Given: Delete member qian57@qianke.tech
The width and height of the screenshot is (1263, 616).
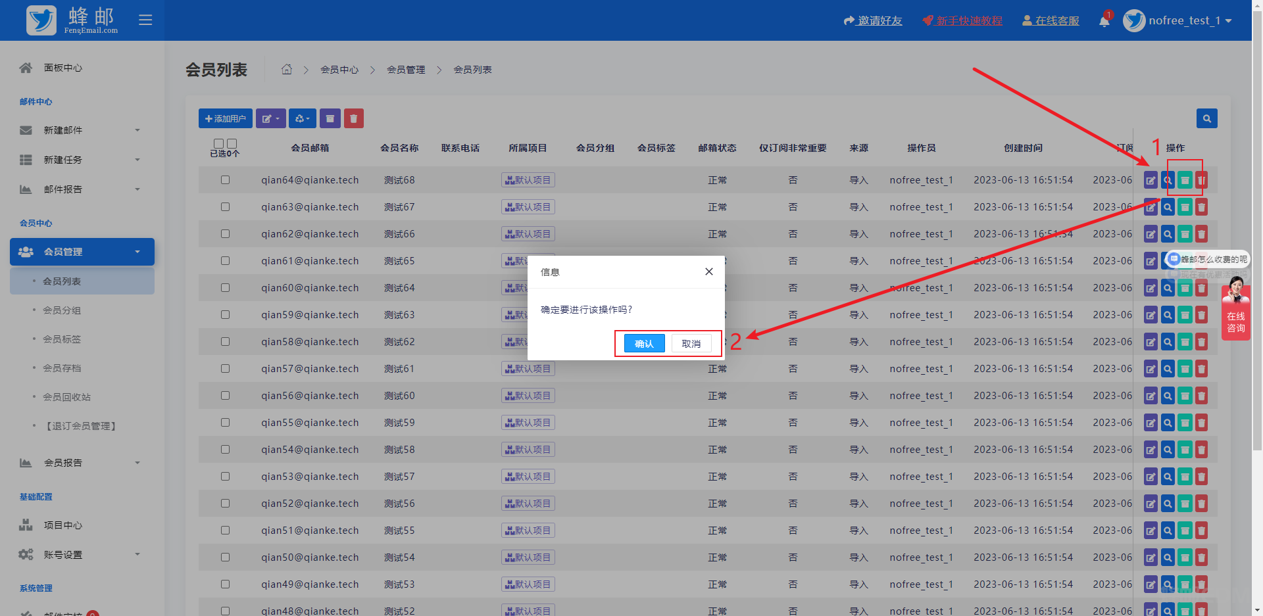Looking at the screenshot, I should (x=1201, y=369).
